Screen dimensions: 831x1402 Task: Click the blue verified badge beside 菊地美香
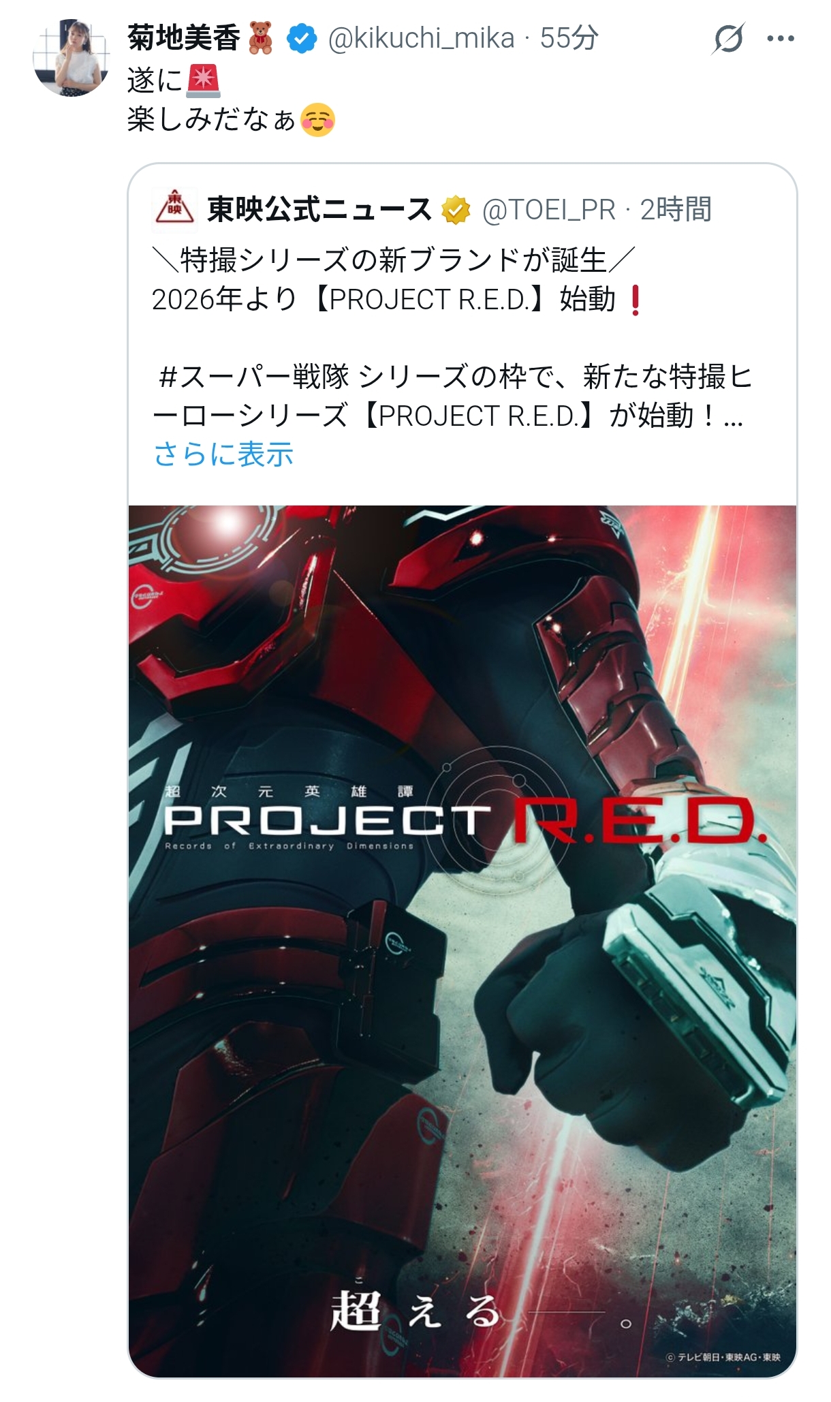coord(302,39)
